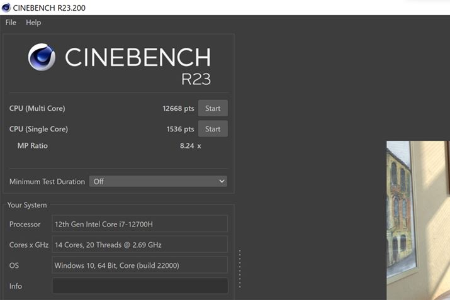The height and width of the screenshot is (300, 450).
Task: Click the rendered room image preview
Action: [x=418, y=220]
